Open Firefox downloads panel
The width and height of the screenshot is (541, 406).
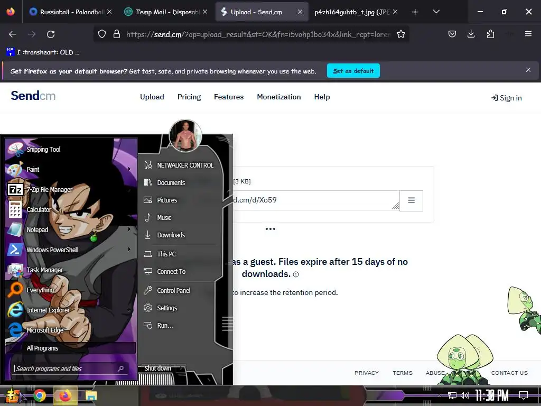tap(471, 34)
